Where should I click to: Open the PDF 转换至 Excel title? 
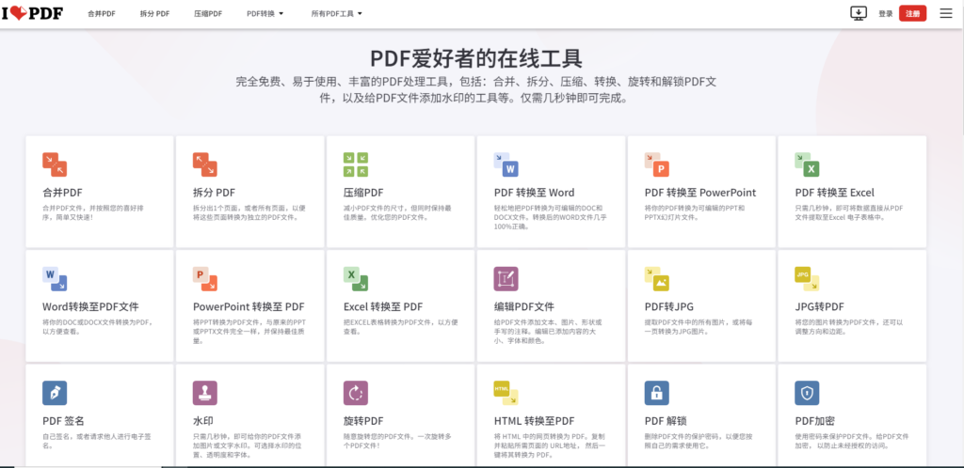click(834, 193)
